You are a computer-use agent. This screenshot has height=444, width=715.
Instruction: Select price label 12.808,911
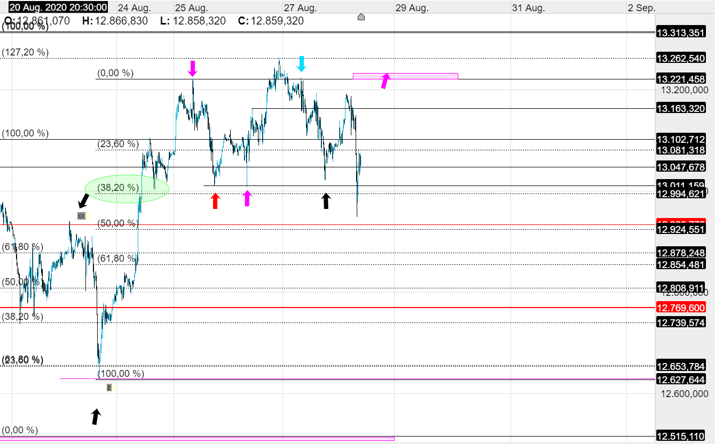coord(681,288)
